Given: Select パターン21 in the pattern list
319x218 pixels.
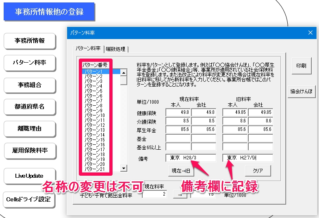Looking at the screenshot, I should (101, 169).
